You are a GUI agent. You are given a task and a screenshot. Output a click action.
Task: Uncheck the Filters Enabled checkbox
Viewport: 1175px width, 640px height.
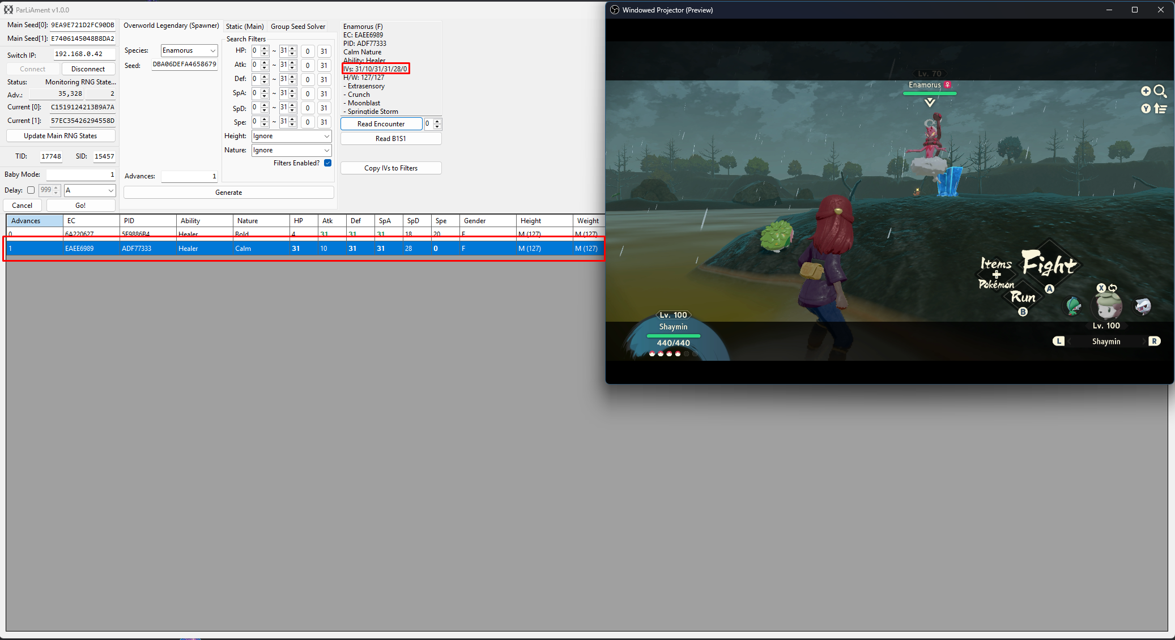pyautogui.click(x=327, y=163)
